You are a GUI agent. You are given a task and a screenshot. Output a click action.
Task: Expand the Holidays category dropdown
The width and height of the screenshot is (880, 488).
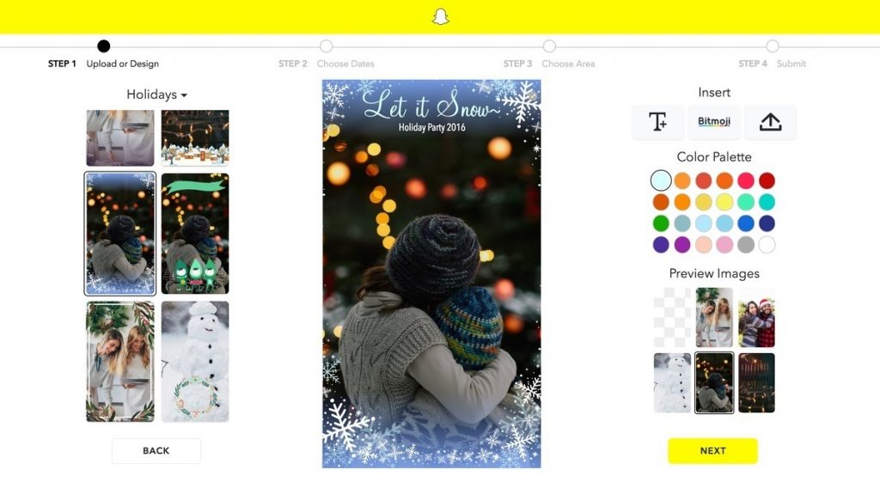pos(156,95)
